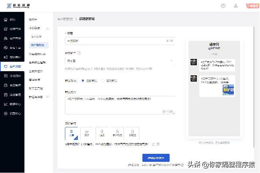Screen dimensions: 260x173
Task: Select the 立即群发 radio button
Action: point(83,81)
